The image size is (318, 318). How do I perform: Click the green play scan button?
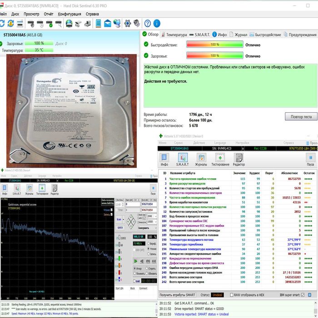[135, 261]
